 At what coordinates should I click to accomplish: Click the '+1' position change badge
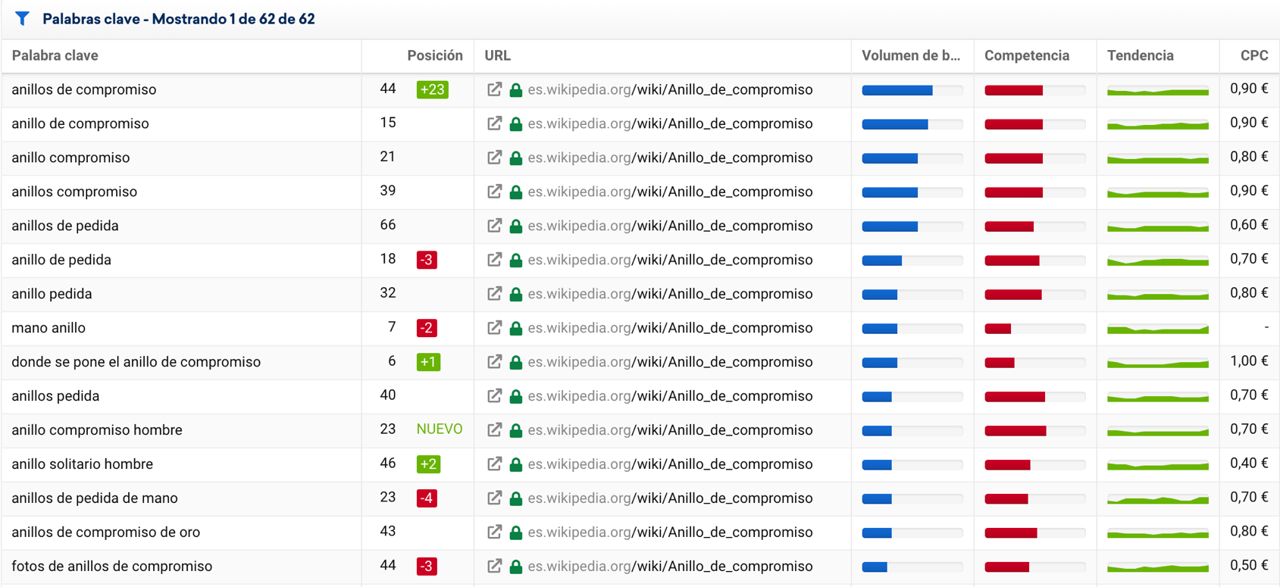coord(428,362)
